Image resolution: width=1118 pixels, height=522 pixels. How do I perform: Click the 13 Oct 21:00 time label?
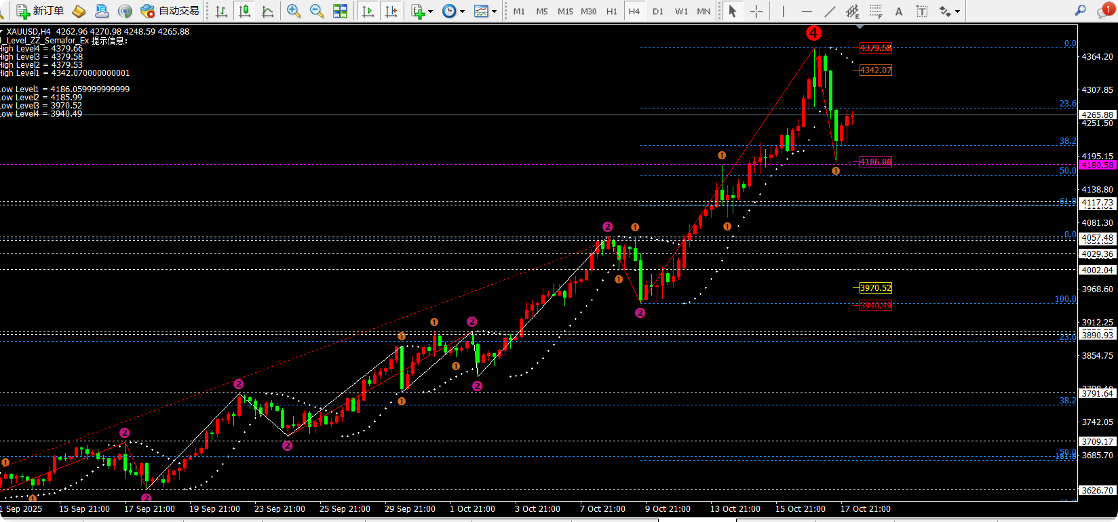click(x=735, y=509)
